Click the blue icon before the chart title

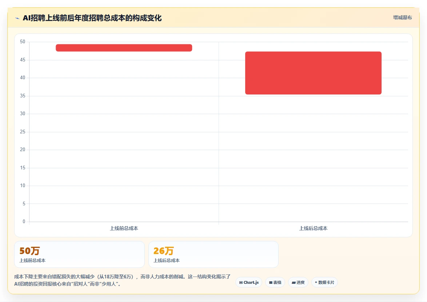point(17,18)
